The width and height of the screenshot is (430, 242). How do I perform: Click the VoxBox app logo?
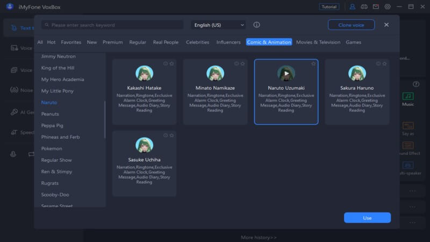point(10,6)
